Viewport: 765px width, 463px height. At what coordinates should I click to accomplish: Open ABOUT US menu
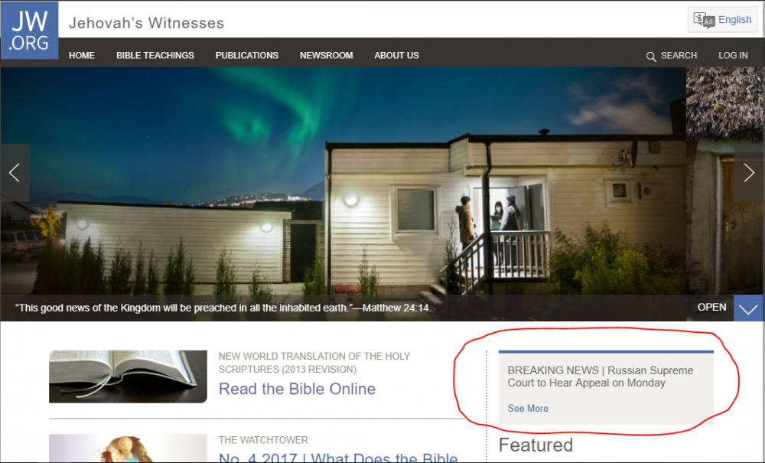tap(396, 56)
